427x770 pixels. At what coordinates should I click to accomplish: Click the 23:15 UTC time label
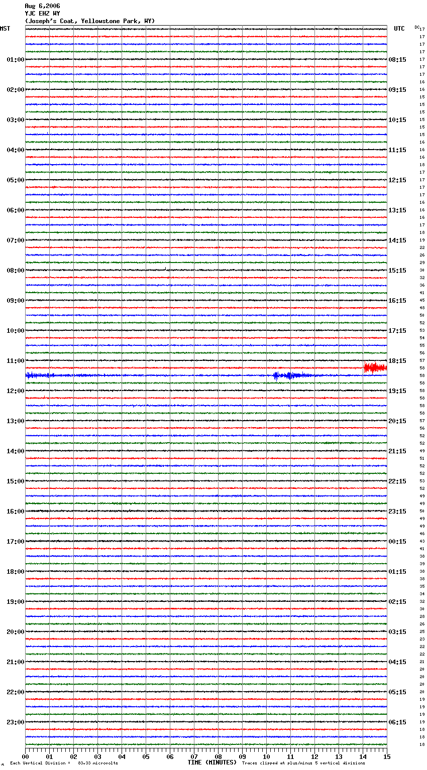pyautogui.click(x=397, y=511)
